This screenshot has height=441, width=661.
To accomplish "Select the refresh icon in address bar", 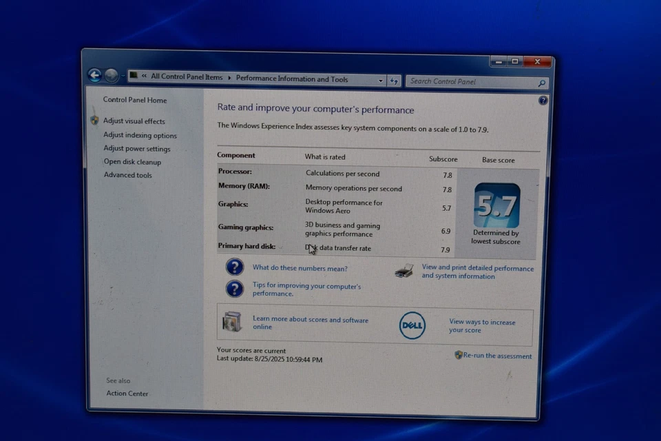I will [x=394, y=80].
